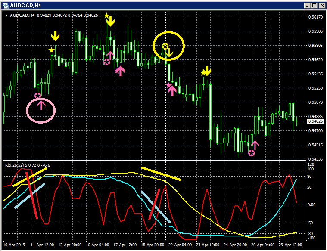Click the 0.00 level on the indicator scale
327x251 pixels.
pos(312,205)
